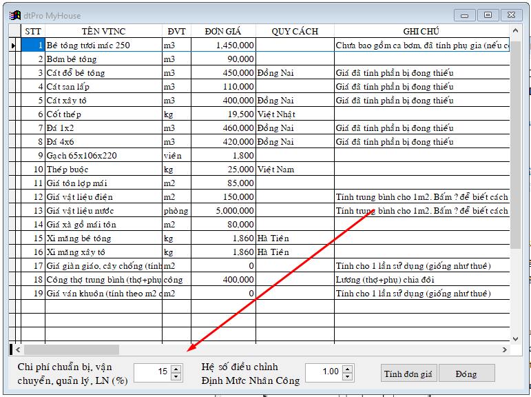The image size is (531, 397).
Task: Decrease the cost percentage with the down spinner
Action: 176,376
